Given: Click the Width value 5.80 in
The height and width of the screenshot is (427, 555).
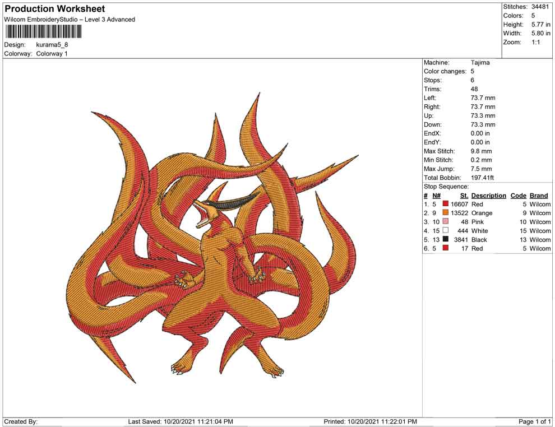Looking at the screenshot, I should 541,33.
